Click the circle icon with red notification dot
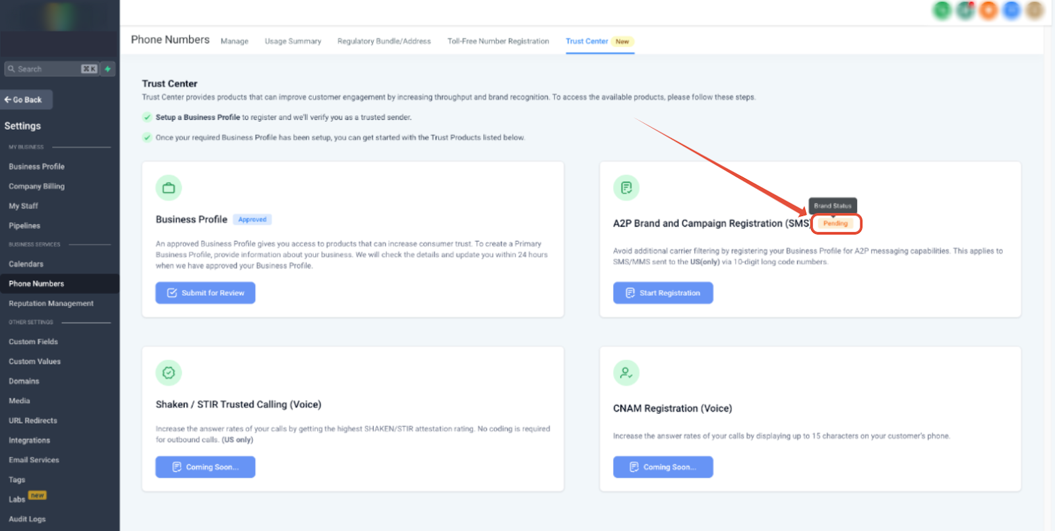 [x=966, y=10]
